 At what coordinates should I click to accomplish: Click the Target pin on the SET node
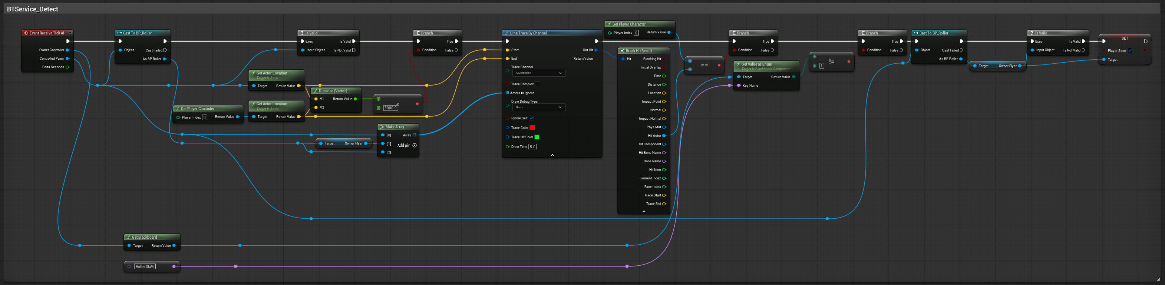coord(1104,60)
